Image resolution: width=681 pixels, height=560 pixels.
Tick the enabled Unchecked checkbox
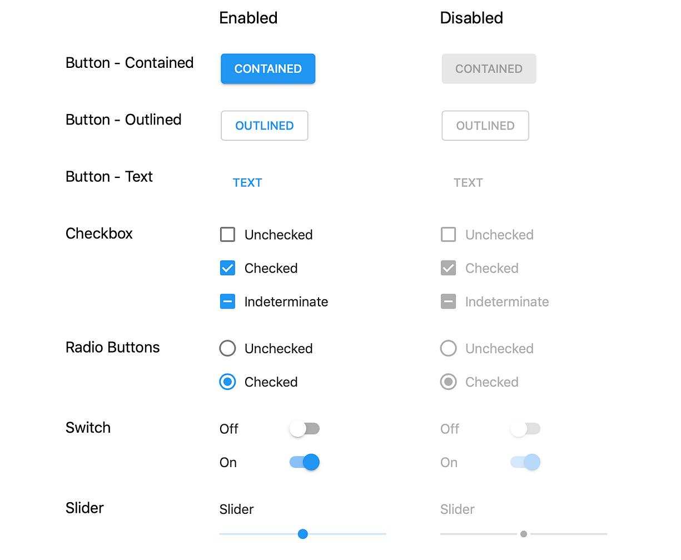click(x=227, y=235)
